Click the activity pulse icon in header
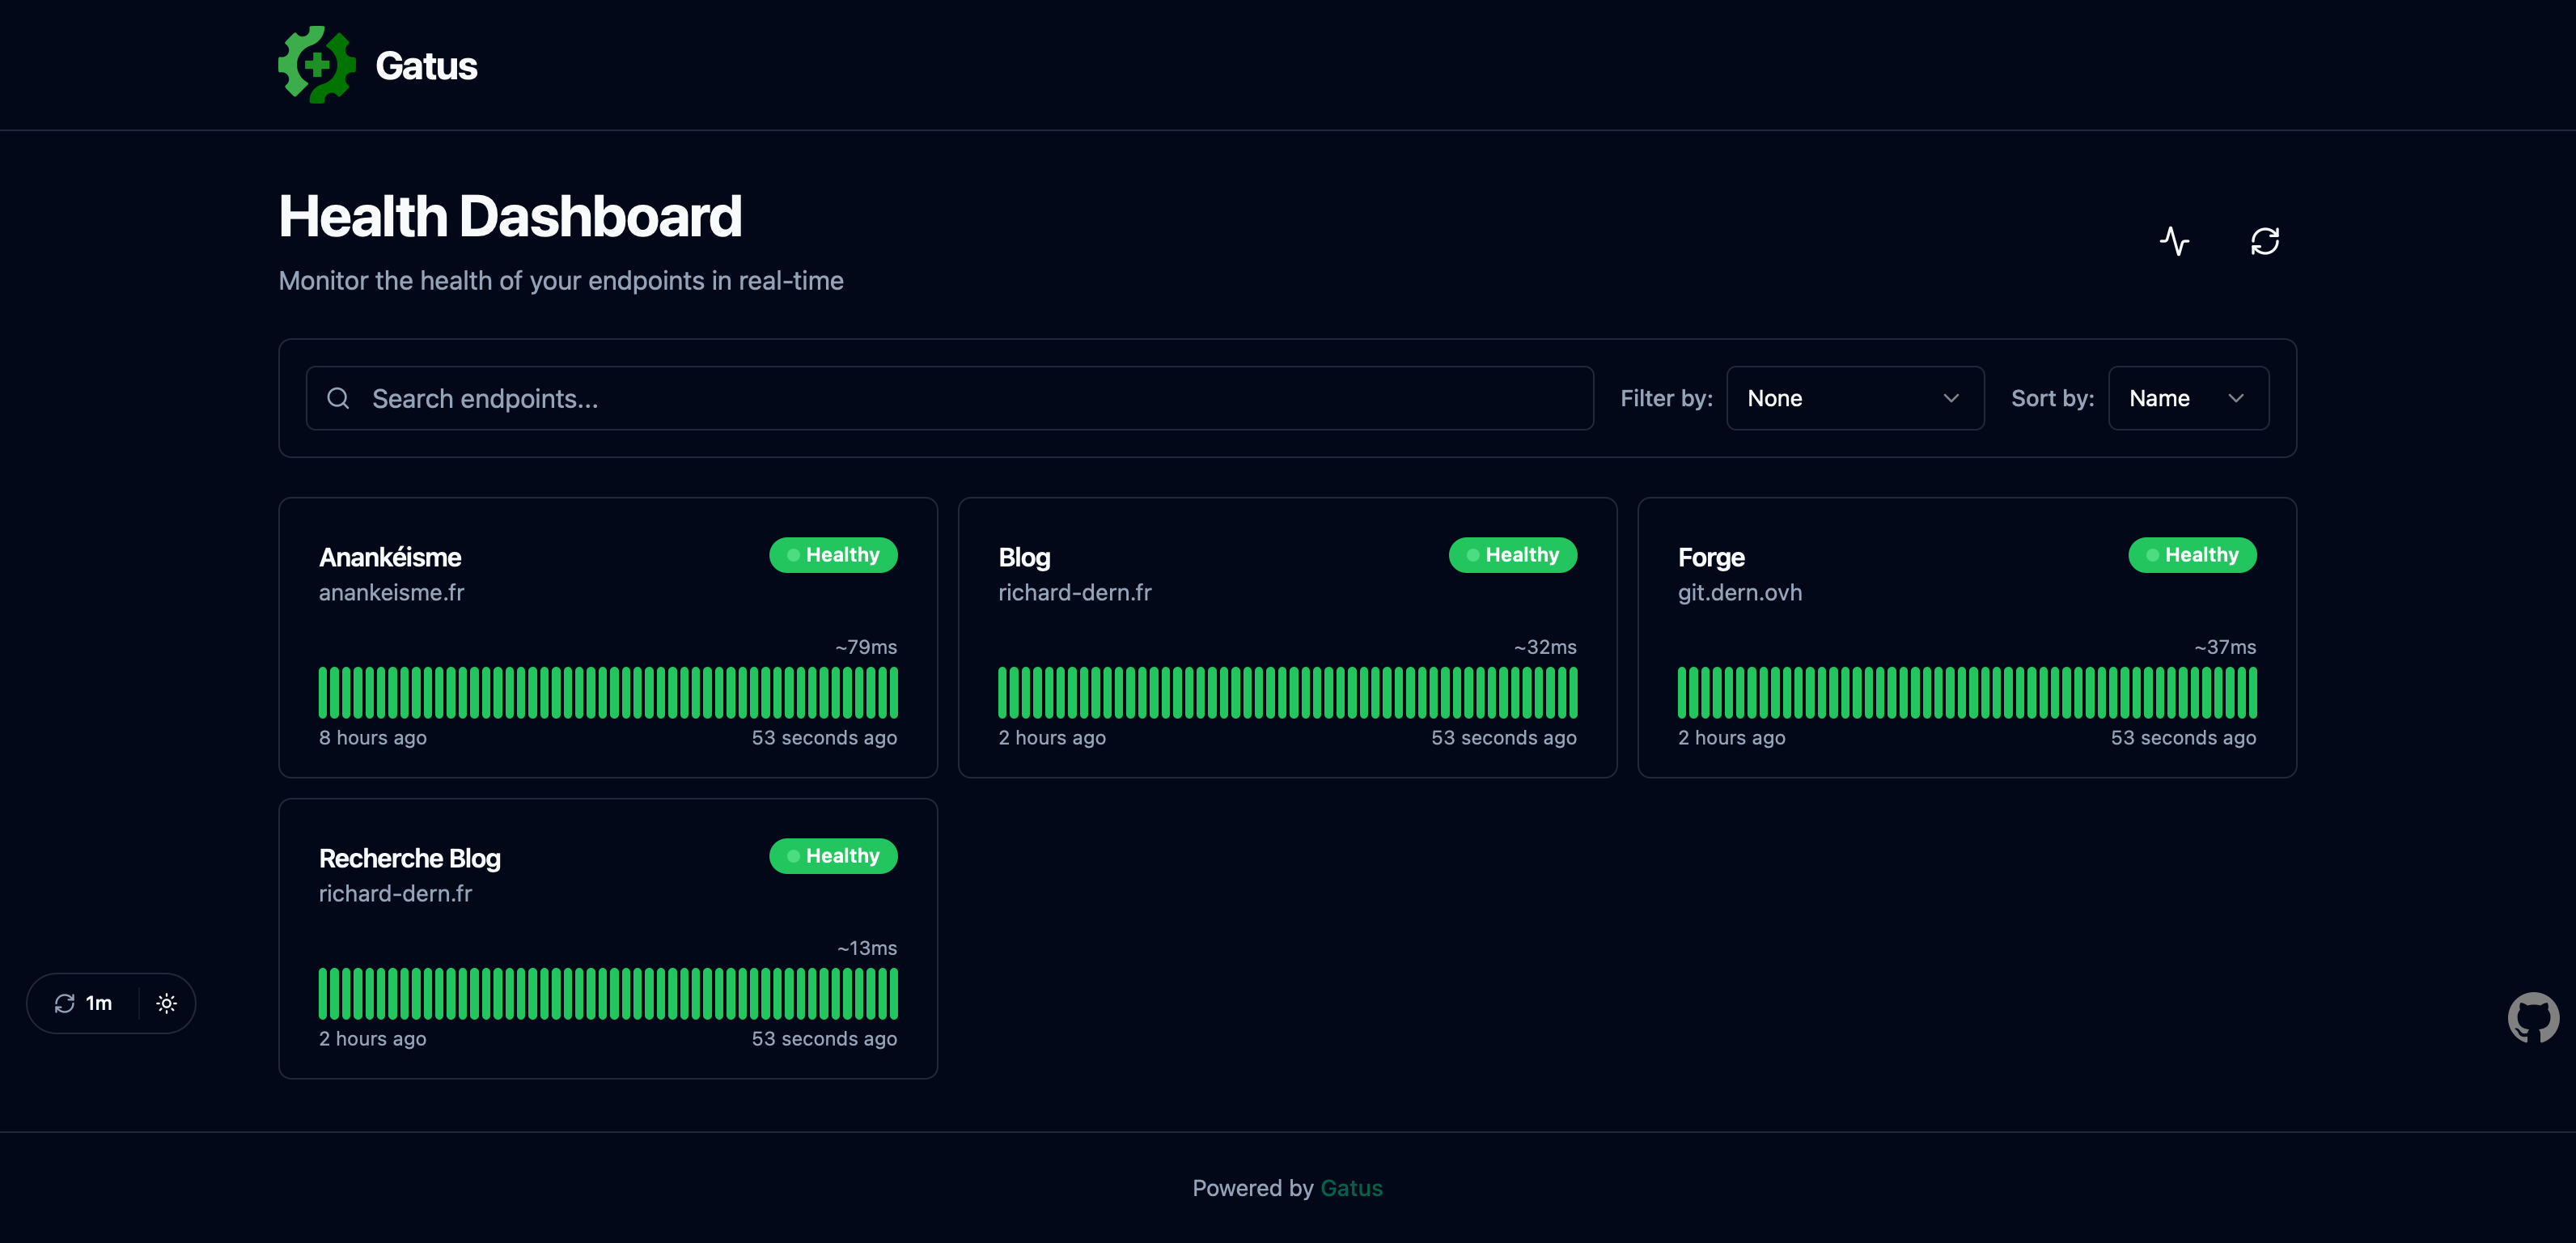The image size is (2576, 1243). pos(2174,241)
